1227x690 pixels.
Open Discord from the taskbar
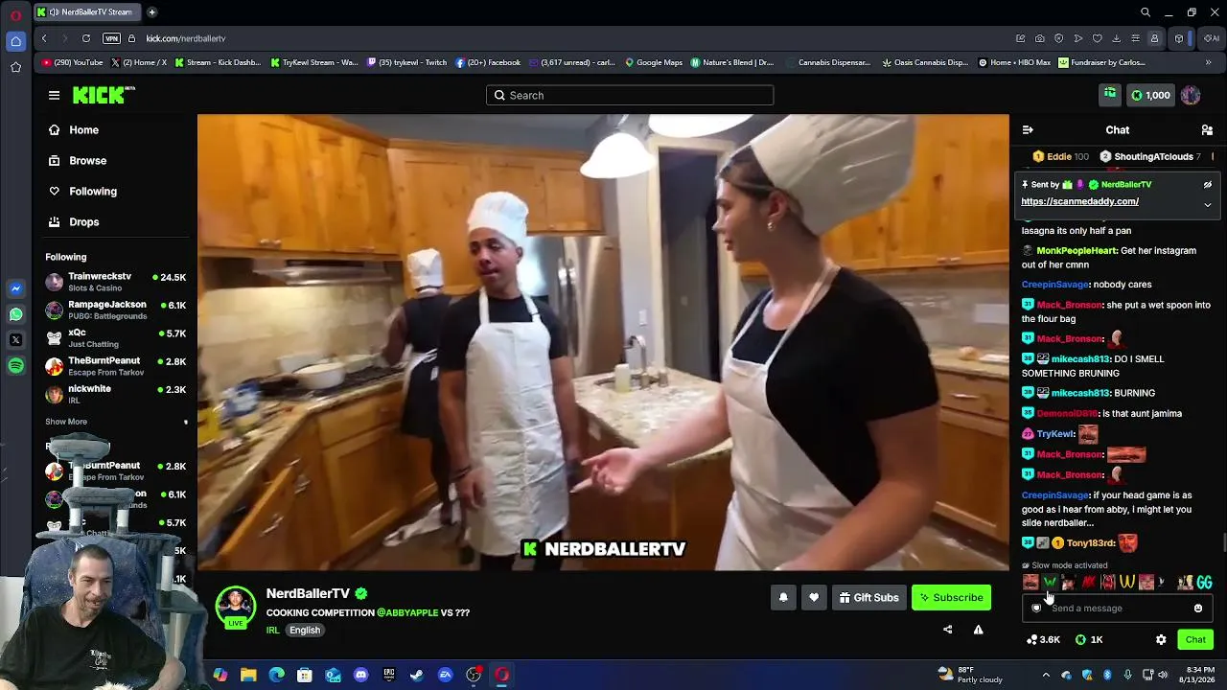360,675
